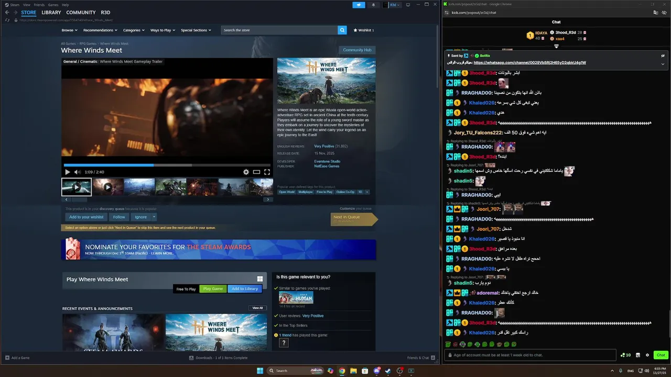Open the Games menu
The width and height of the screenshot is (671, 377).
pyautogui.click(x=53, y=5)
